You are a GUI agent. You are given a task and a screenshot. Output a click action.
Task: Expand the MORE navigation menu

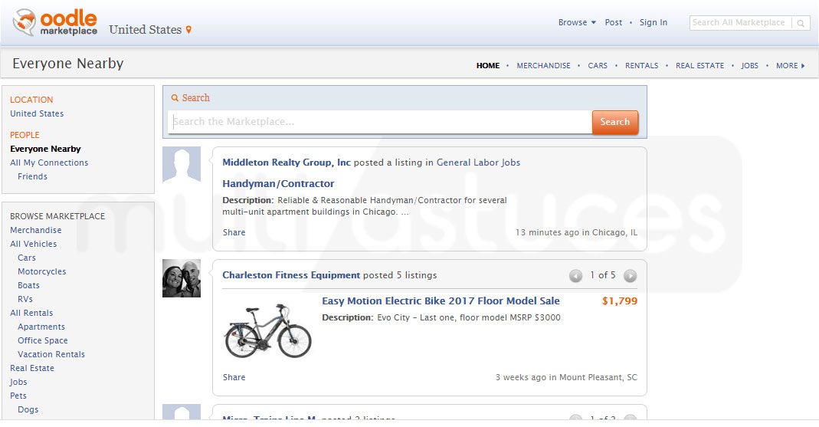coord(790,66)
